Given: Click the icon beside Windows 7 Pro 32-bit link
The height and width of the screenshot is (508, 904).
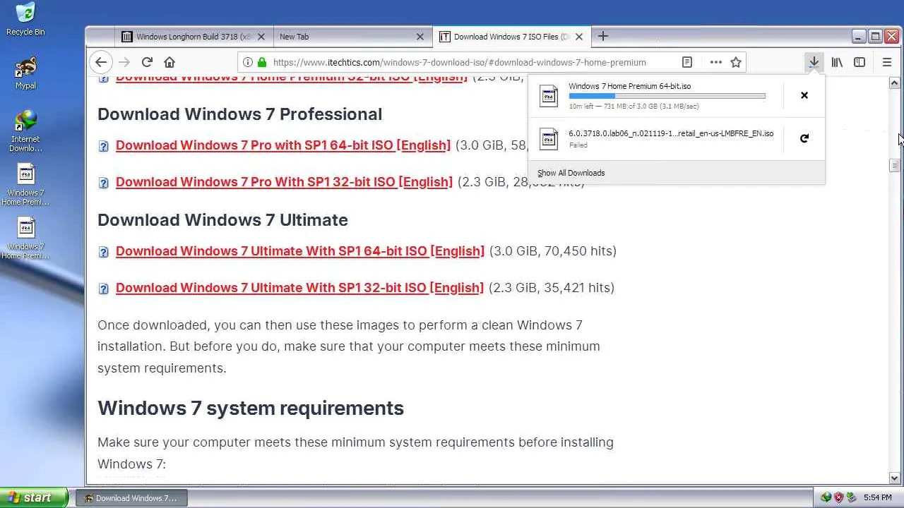Looking at the screenshot, I should [x=104, y=183].
